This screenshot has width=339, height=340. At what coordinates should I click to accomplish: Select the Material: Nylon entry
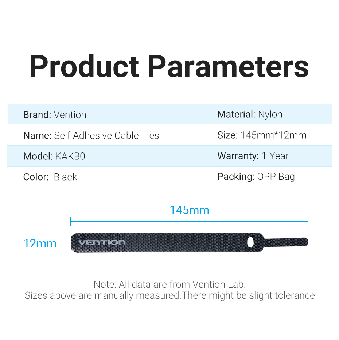tap(250, 115)
